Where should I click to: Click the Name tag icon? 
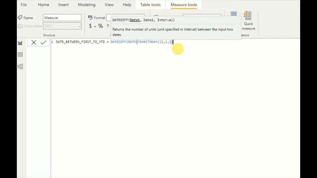pyautogui.click(x=20, y=18)
